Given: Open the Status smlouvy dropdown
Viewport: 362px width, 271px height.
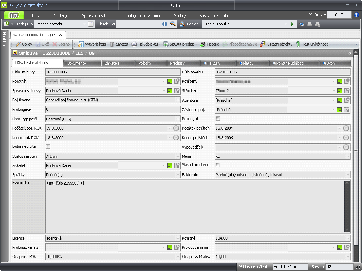Looking at the screenshot, I should (x=178, y=156).
